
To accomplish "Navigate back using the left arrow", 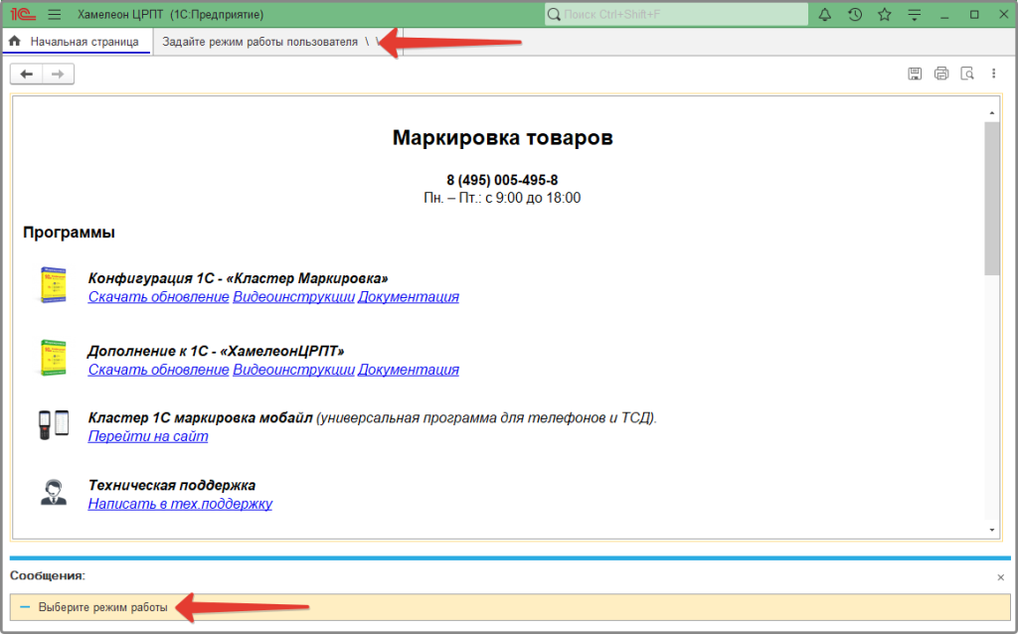I will 27,73.
